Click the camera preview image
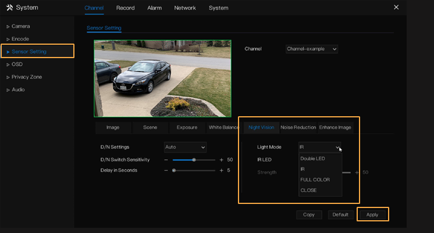 [162, 78]
